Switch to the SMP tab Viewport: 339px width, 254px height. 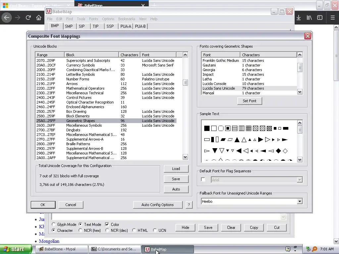[69, 26]
